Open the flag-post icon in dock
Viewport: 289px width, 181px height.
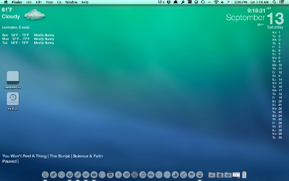[191, 175]
